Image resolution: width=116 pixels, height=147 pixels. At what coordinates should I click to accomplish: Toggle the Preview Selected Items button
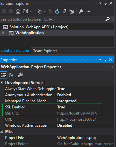tap(88, 11)
